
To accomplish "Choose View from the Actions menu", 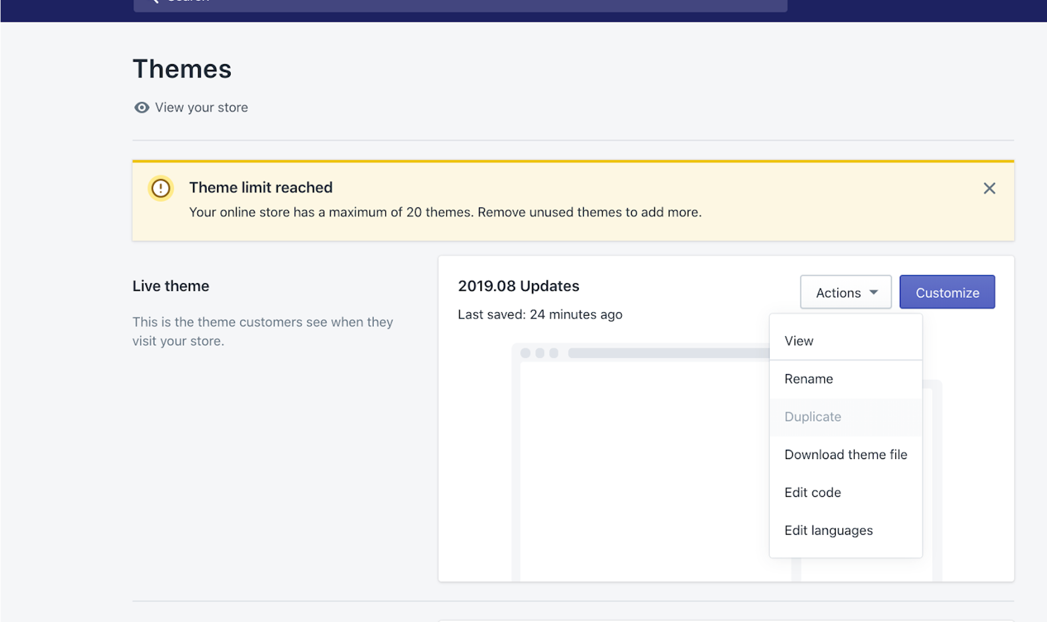I will [x=846, y=341].
